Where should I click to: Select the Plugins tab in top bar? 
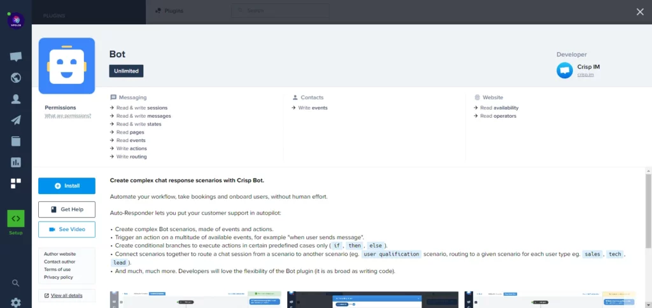pyautogui.click(x=169, y=11)
